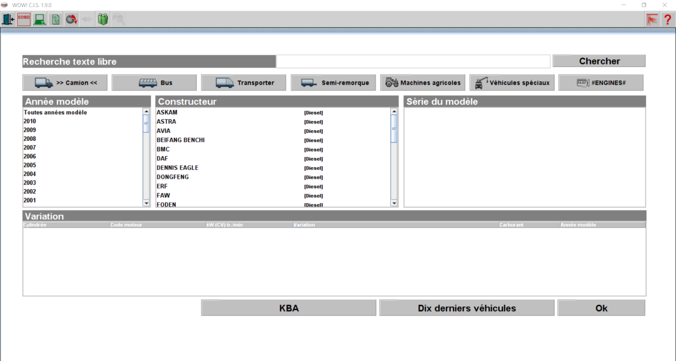Select the Véhicules spéciaux category
This screenshot has height=361, width=676.
(512, 83)
